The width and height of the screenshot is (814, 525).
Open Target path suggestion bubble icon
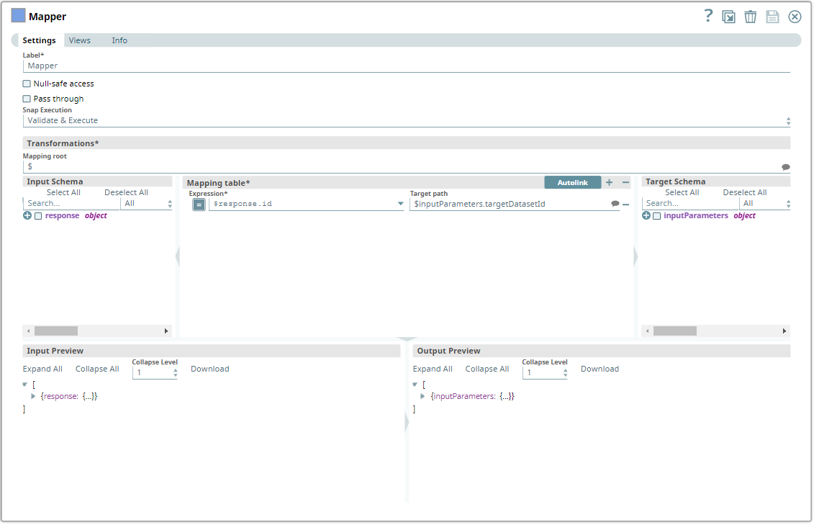615,204
